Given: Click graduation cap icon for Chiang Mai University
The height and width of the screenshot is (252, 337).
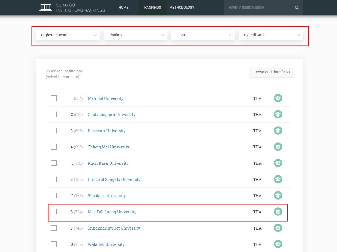Looking at the screenshot, I should [x=278, y=147].
